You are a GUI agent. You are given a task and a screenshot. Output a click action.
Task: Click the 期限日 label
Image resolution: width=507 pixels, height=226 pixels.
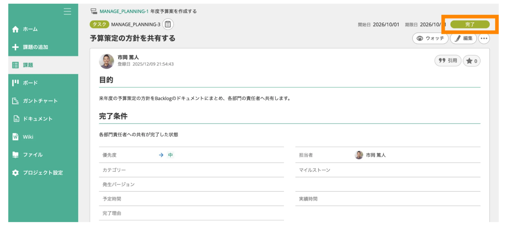[411, 25]
